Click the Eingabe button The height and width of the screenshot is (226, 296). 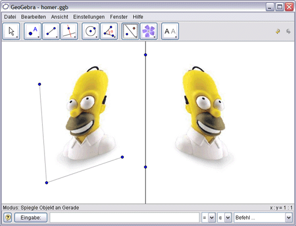(31, 218)
